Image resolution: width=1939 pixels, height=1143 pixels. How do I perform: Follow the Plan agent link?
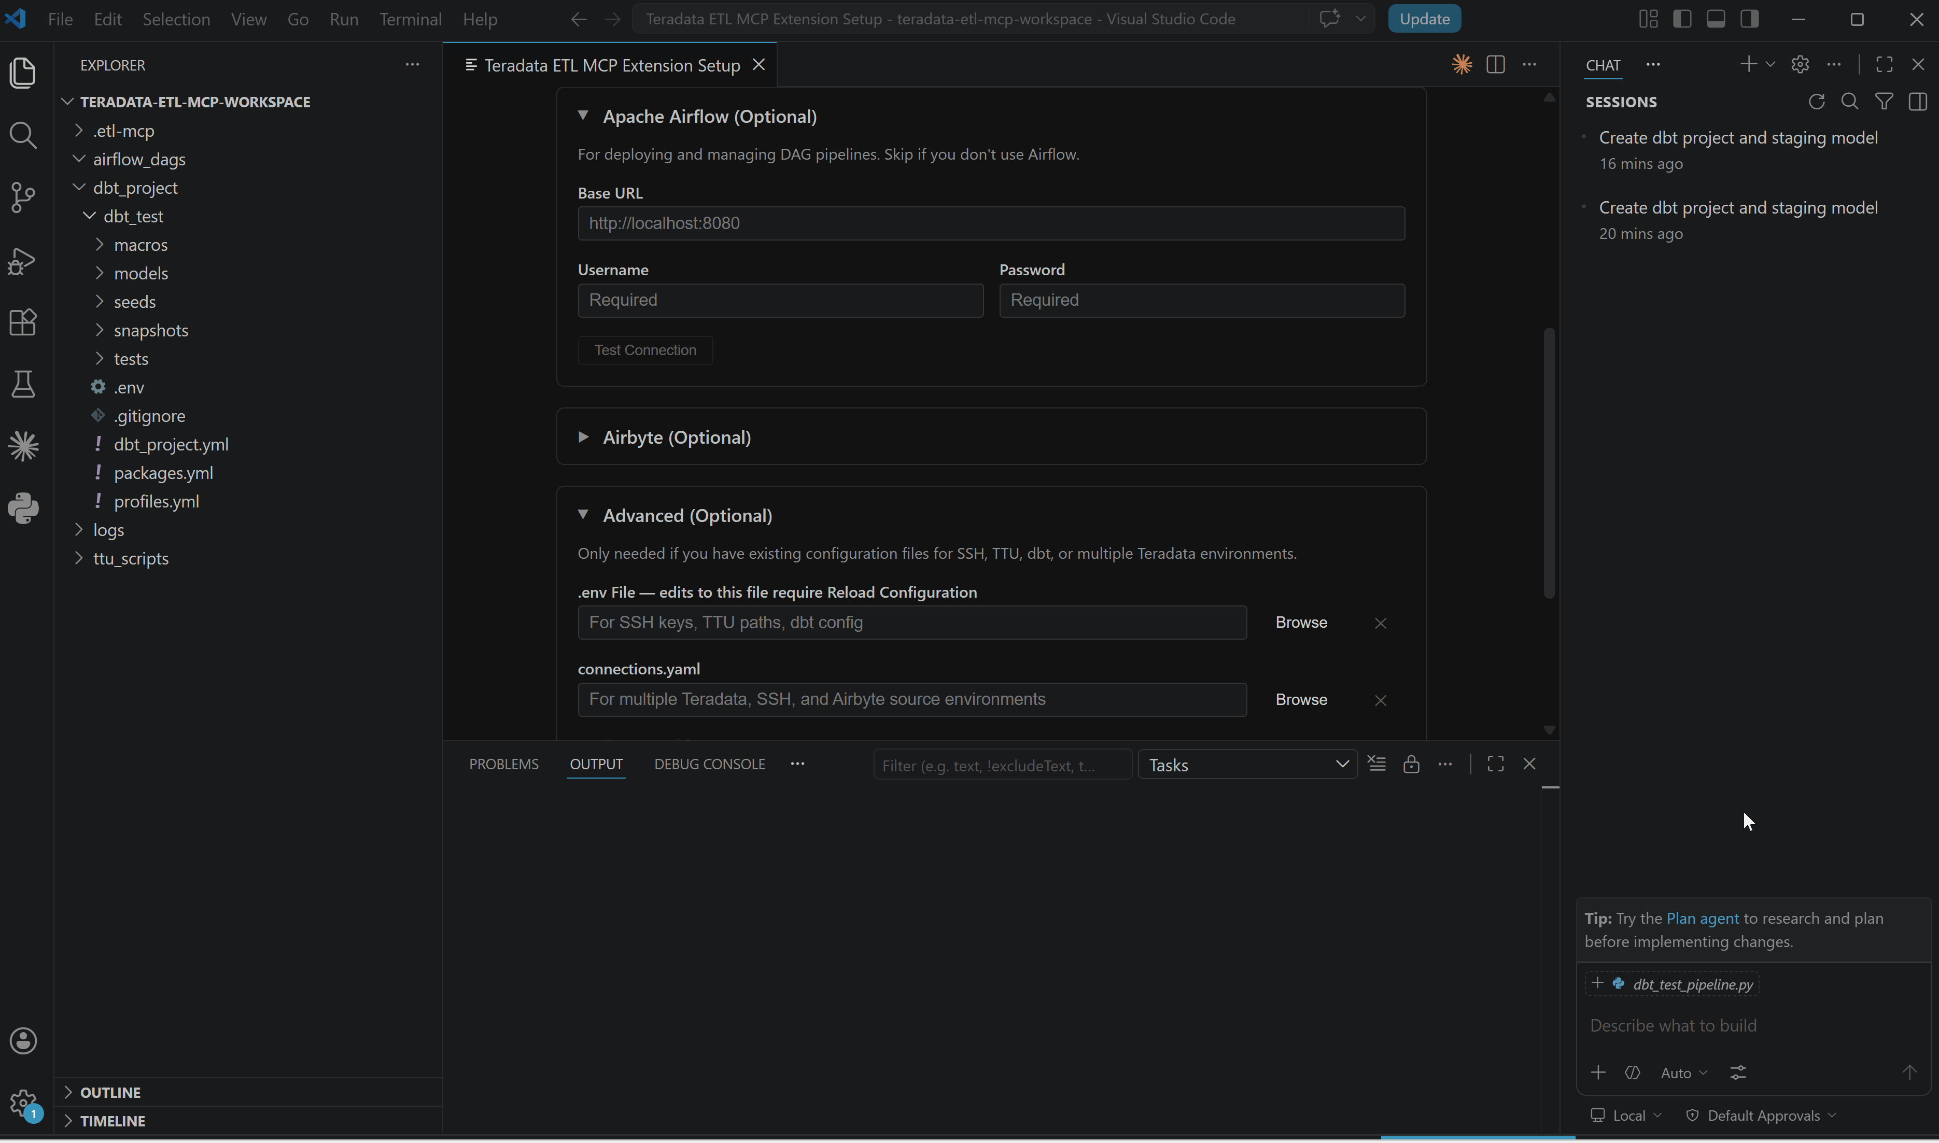1702,919
